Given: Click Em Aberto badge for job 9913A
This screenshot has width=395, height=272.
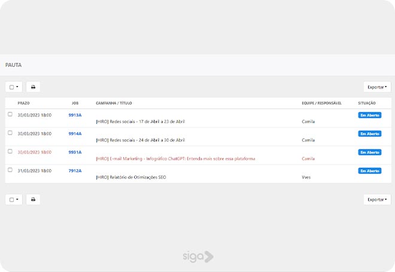Looking at the screenshot, I should pos(369,115).
